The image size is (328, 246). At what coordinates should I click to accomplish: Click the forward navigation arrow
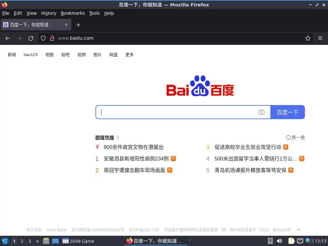[x=19, y=38]
